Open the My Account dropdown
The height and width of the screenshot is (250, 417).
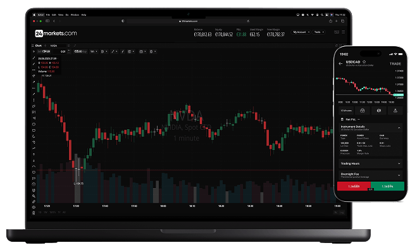coord(301,32)
